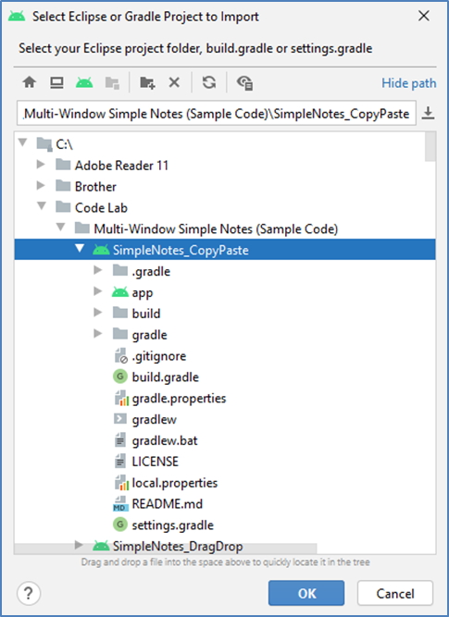The height and width of the screenshot is (617, 449).
Task: Select Multi-Window Simple Notes (Sample Code)
Action: coord(216,229)
